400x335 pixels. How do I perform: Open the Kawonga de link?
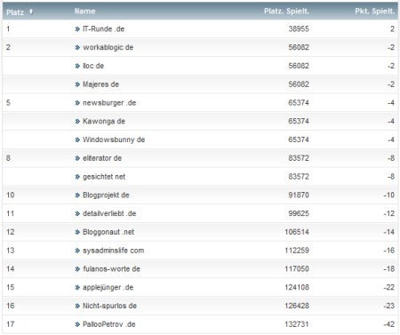(104, 121)
